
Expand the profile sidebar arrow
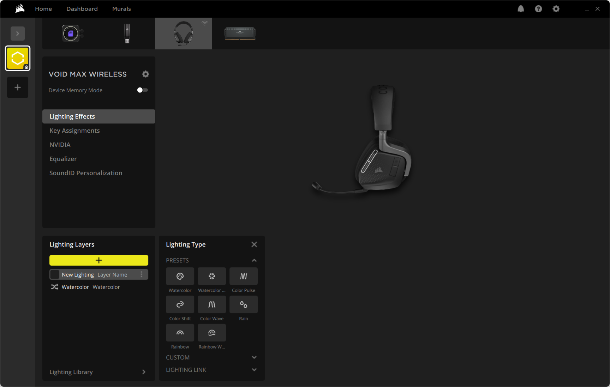click(18, 34)
